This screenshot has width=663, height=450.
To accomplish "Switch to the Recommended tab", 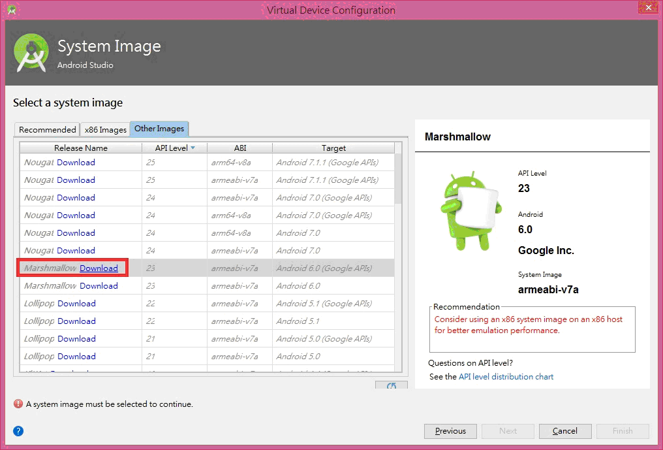I will [x=48, y=129].
